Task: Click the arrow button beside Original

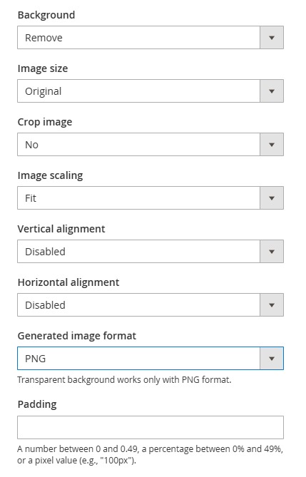Action: click(272, 91)
